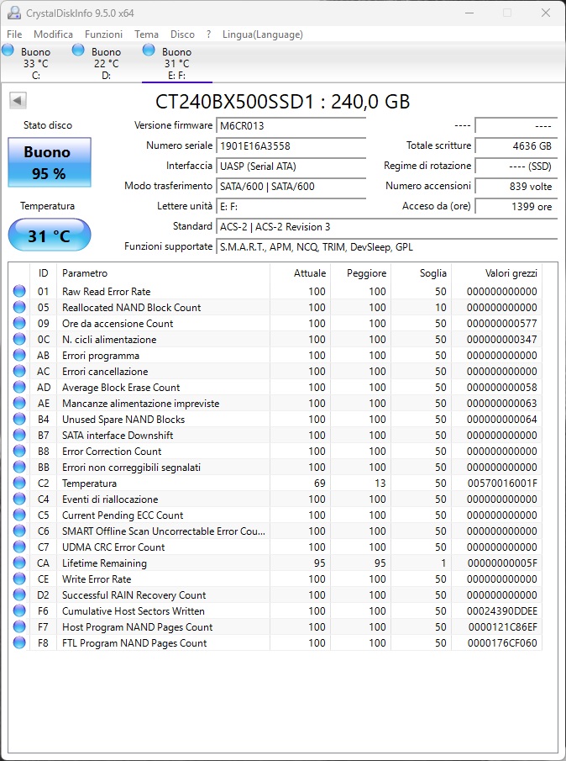The image size is (566, 761).
Task: Click the Versione firmware field M6CR013
Action: [x=291, y=125]
